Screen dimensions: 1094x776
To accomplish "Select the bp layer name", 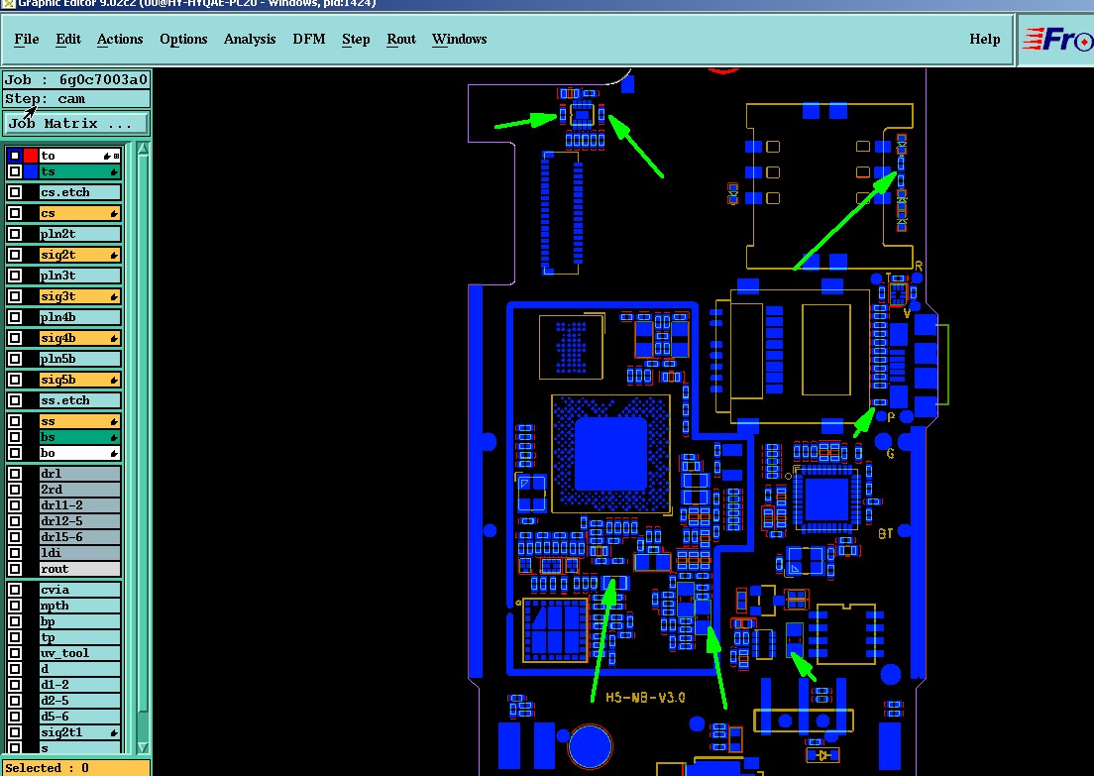I will click(79, 621).
